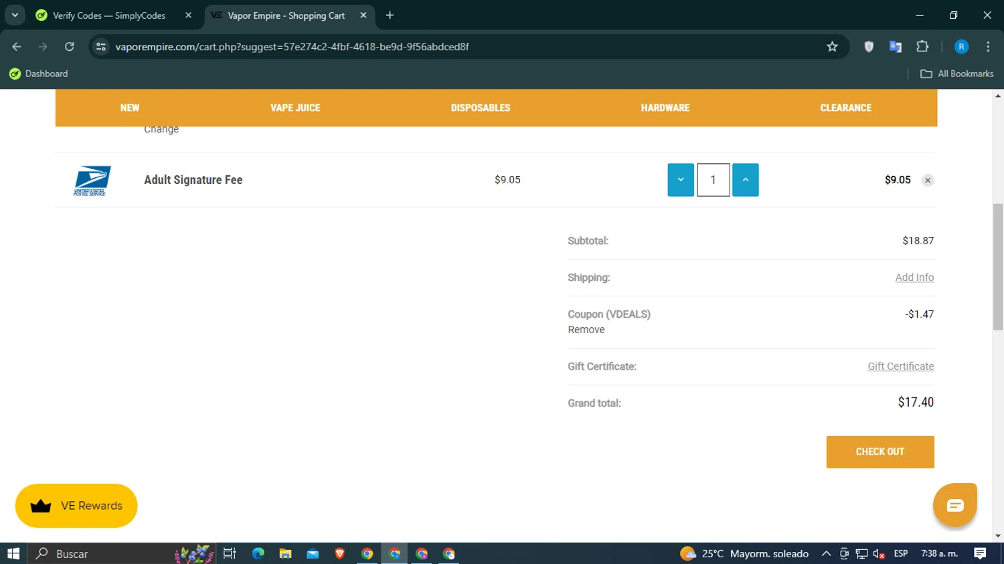This screenshot has width=1004, height=564.
Task: Open File Explorer from taskbar
Action: 286,553
